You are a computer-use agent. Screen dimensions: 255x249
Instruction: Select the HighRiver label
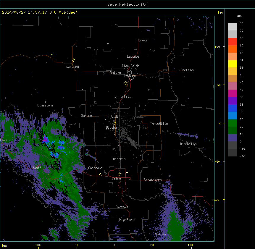(127, 220)
